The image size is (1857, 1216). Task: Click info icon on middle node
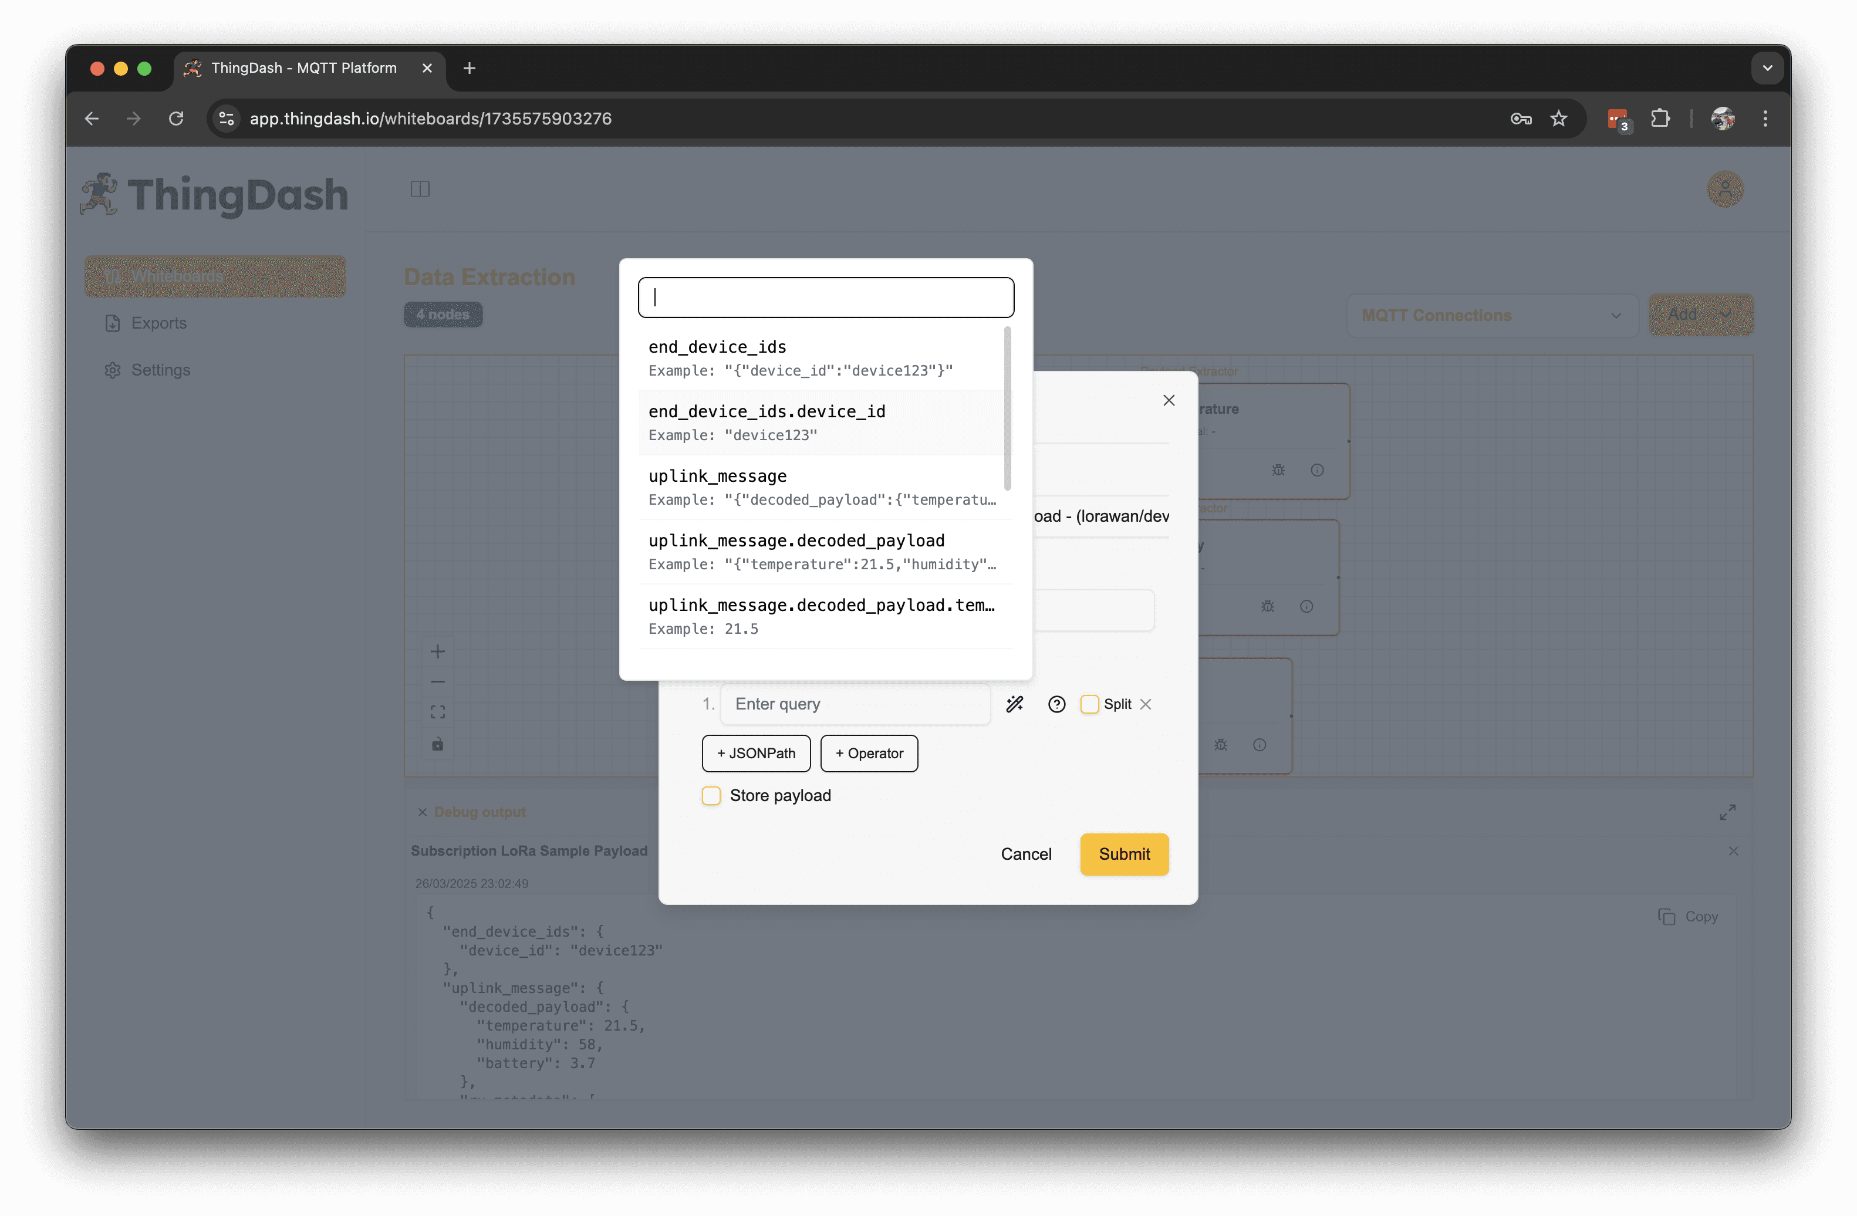[x=1306, y=607]
